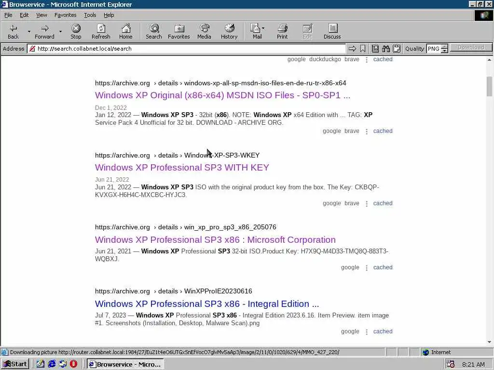Click the address bar URL field
This screenshot has height=370, width=494.
pos(186,49)
